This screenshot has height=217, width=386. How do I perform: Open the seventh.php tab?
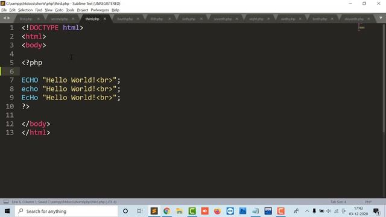pos(223,19)
